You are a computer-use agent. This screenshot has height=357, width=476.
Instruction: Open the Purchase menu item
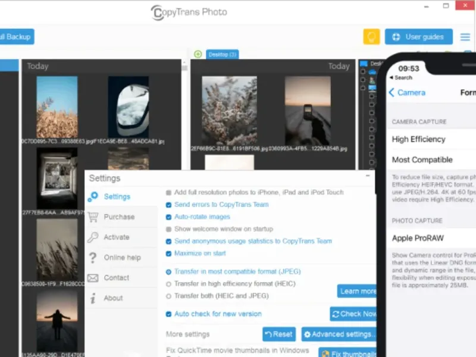121,217
